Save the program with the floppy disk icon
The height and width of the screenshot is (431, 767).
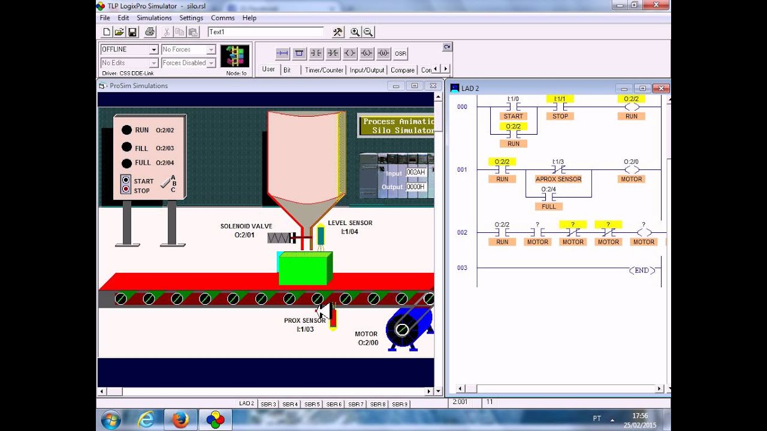pyautogui.click(x=132, y=32)
